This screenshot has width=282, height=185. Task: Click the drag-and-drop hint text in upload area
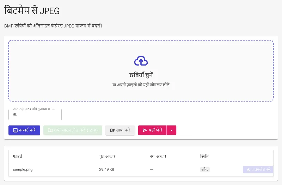(141, 85)
